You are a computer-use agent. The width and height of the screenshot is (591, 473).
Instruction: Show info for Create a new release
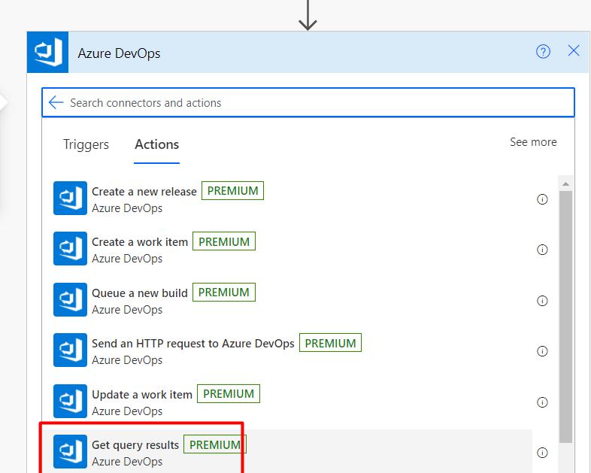coord(542,199)
